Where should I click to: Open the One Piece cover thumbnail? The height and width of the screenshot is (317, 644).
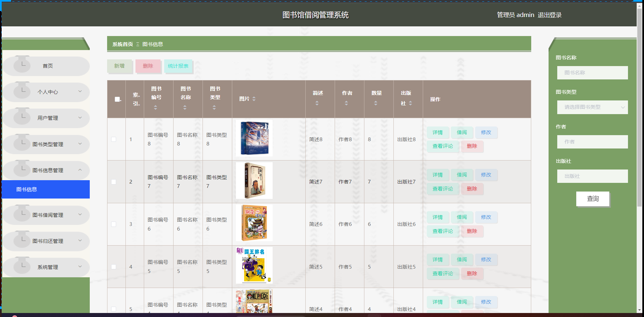tap(254, 301)
